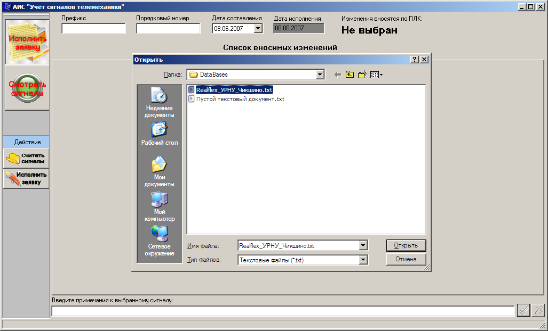
Task: Select the Действие header tab
Action: tap(27, 142)
